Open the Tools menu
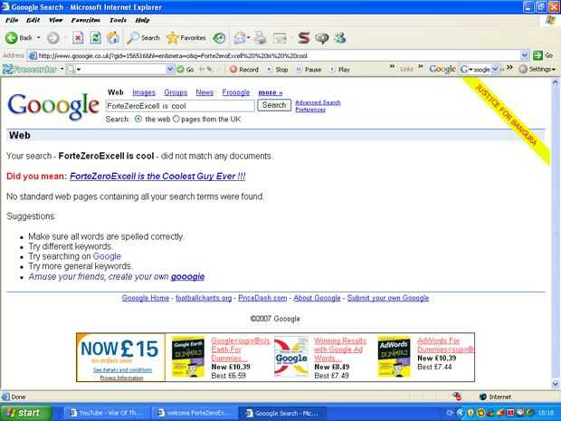The height and width of the screenshot is (421, 561). [x=118, y=20]
